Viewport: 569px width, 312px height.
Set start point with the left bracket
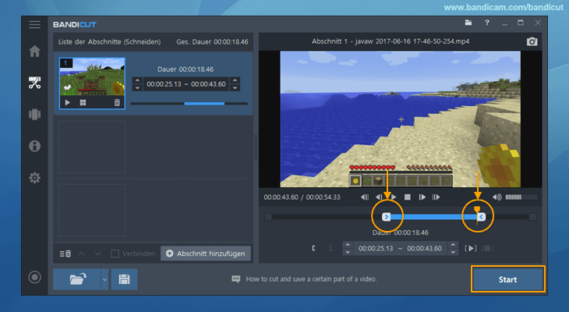[313, 249]
